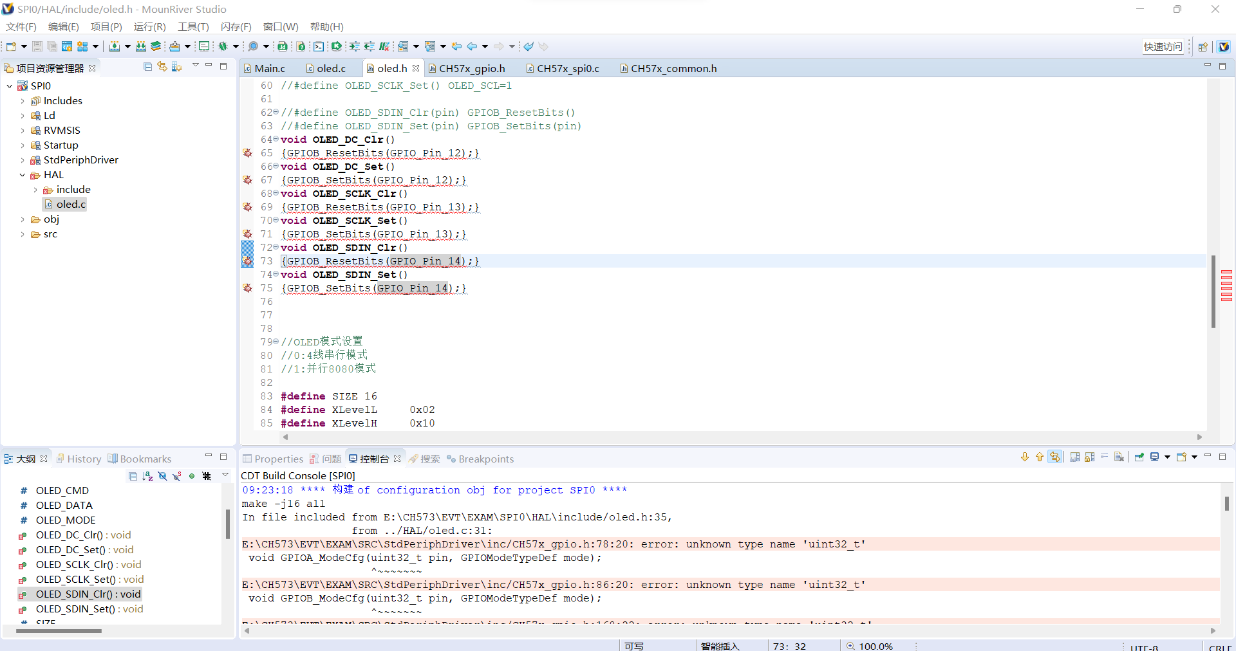This screenshot has height=651, width=1236.
Task: Click the Save toolbar icon
Action: 37,46
